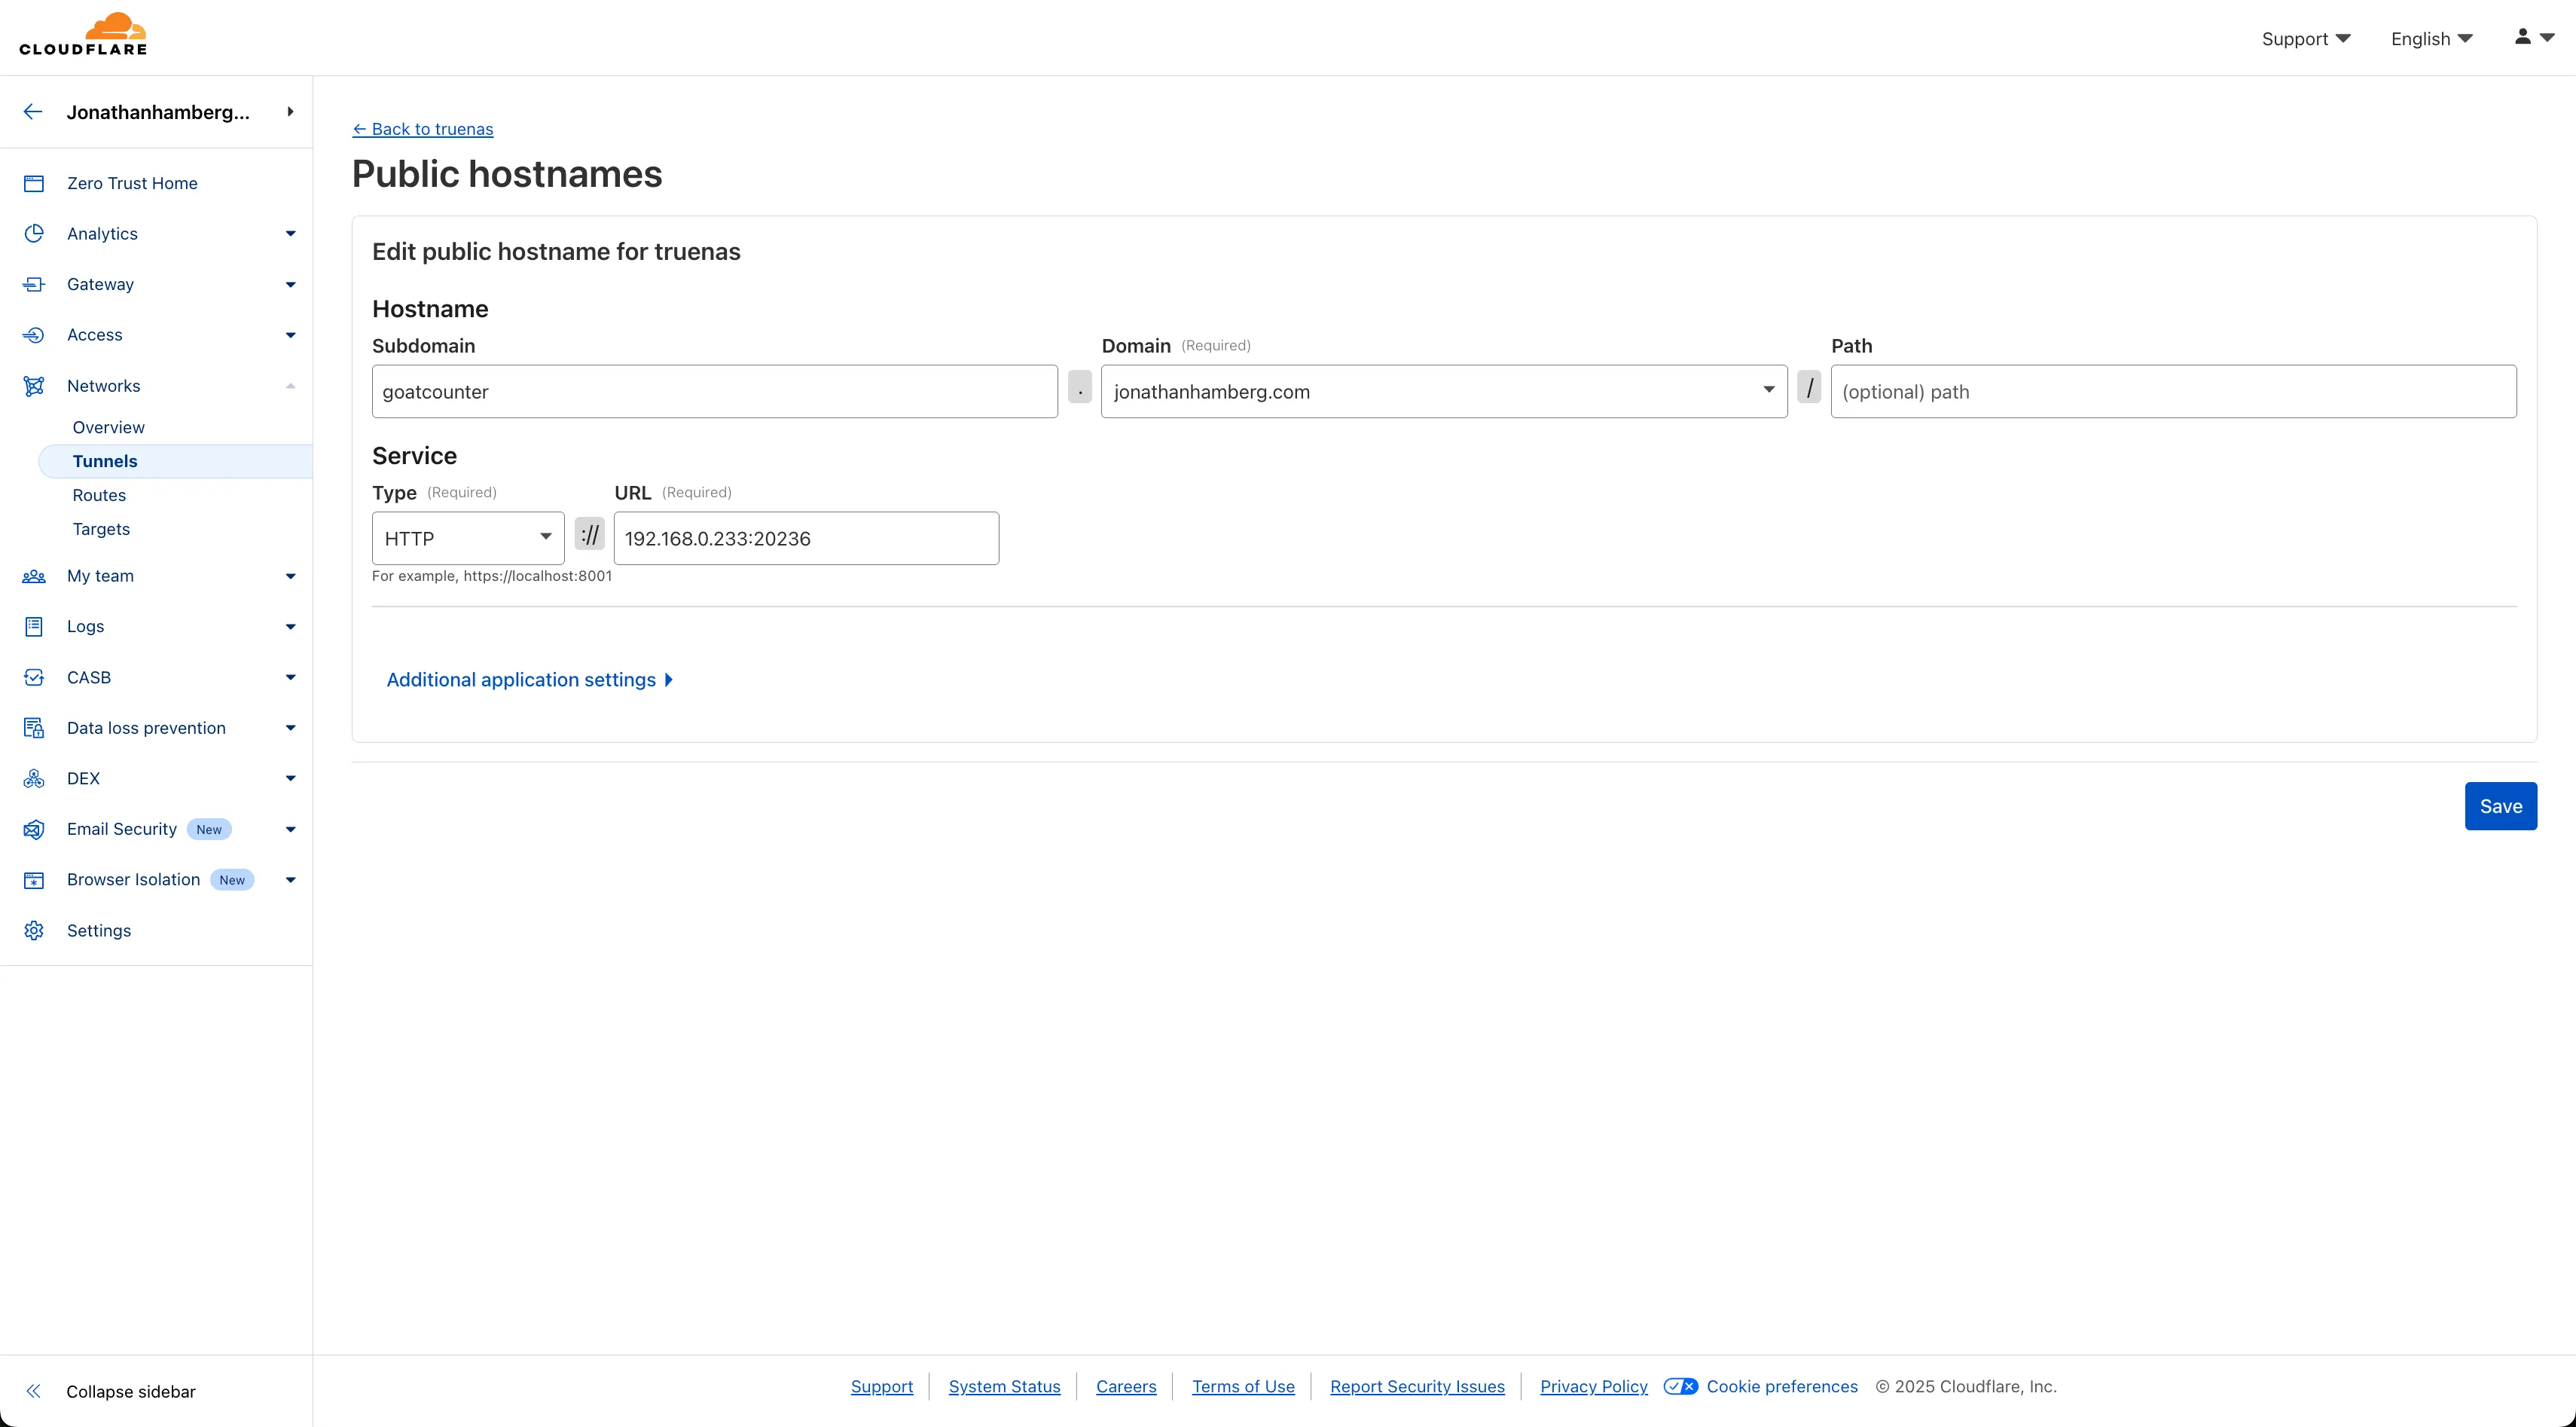This screenshot has height=1427, width=2576.
Task: Open the user account profile icon
Action: (2523, 37)
